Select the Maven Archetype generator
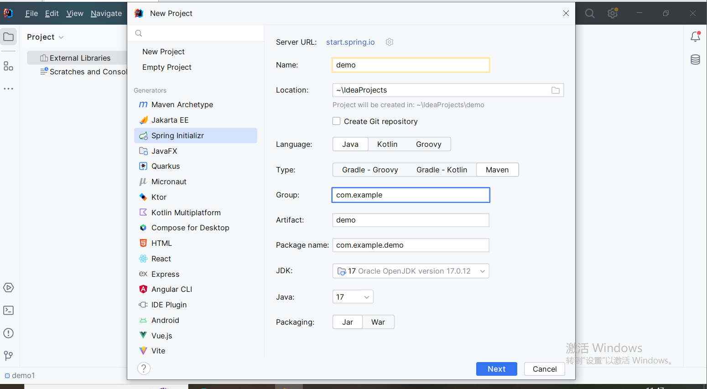This screenshot has width=707, height=389. pos(196,104)
